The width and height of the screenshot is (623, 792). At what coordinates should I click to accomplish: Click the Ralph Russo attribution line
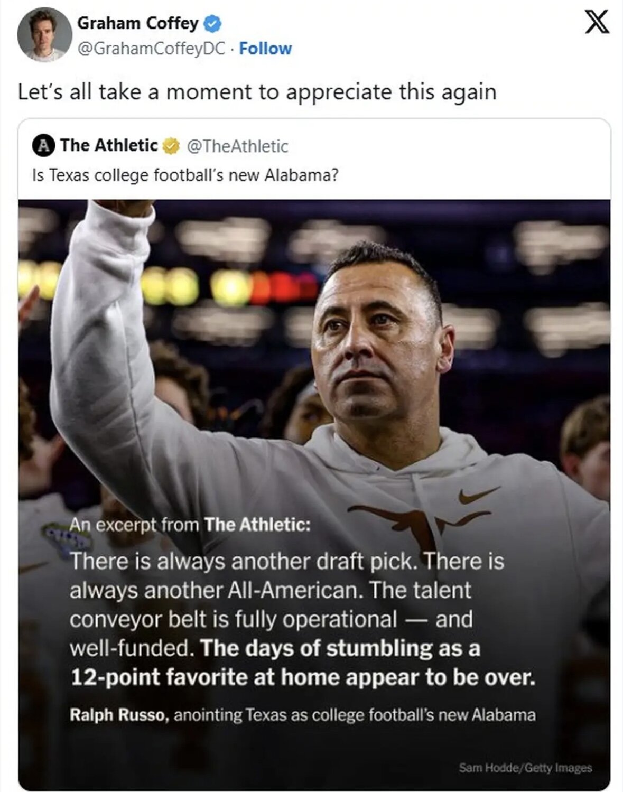click(302, 715)
